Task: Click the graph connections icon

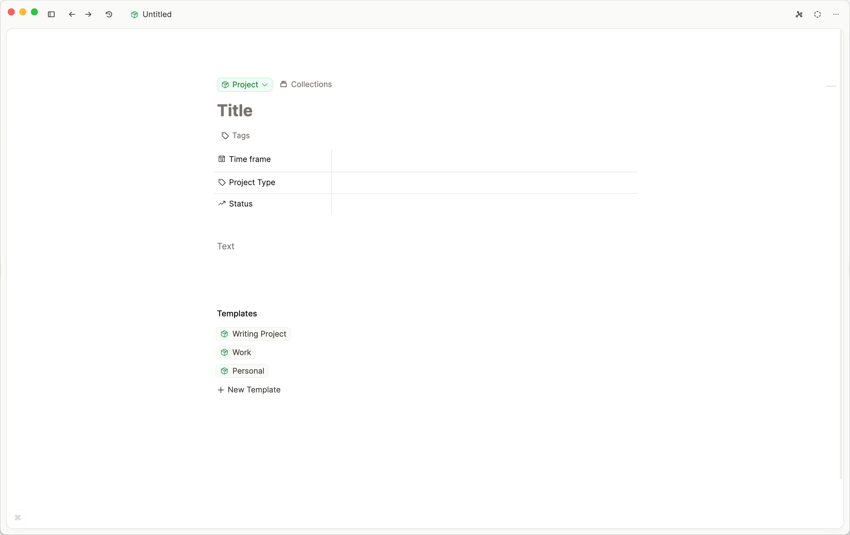Action: pos(799,14)
